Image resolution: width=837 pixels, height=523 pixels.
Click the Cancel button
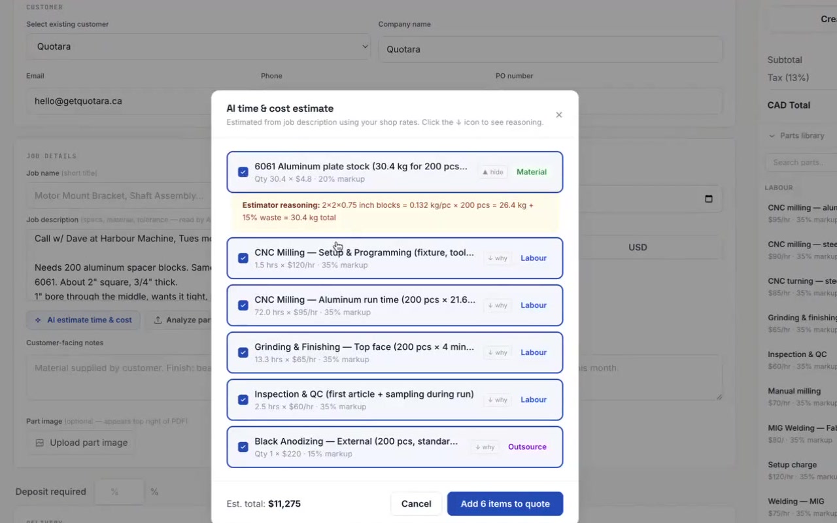[x=416, y=503]
